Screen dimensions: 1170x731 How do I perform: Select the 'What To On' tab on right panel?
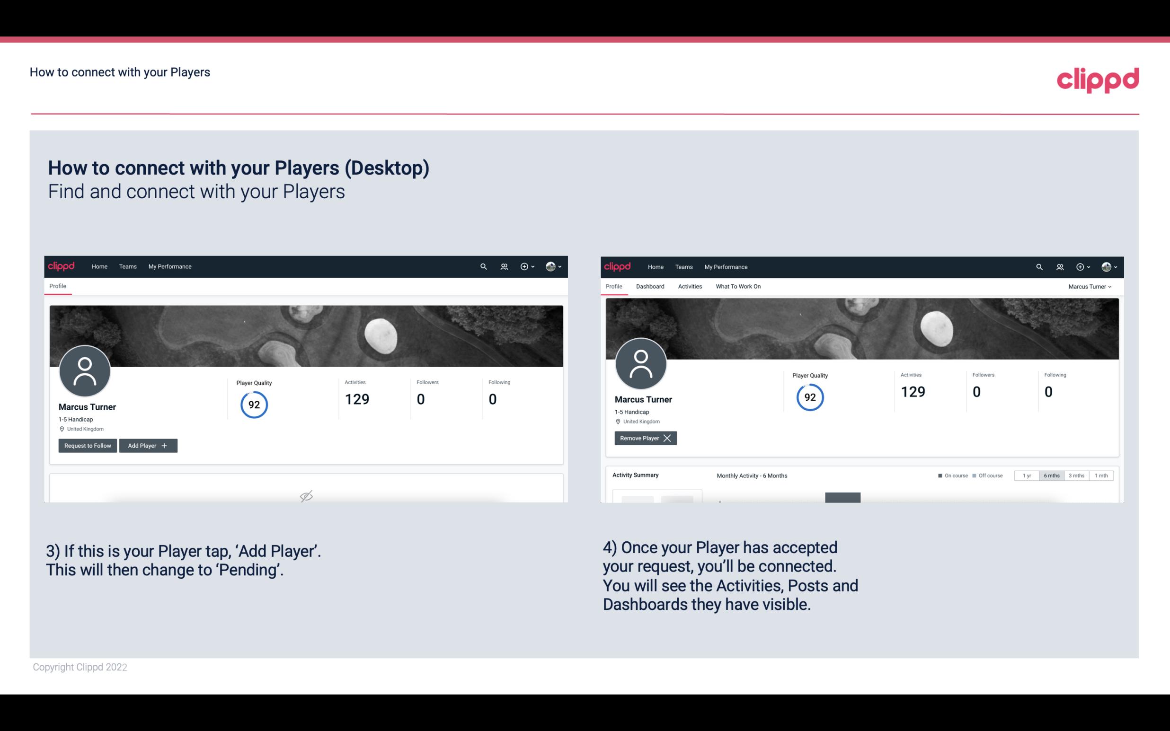[x=738, y=286]
